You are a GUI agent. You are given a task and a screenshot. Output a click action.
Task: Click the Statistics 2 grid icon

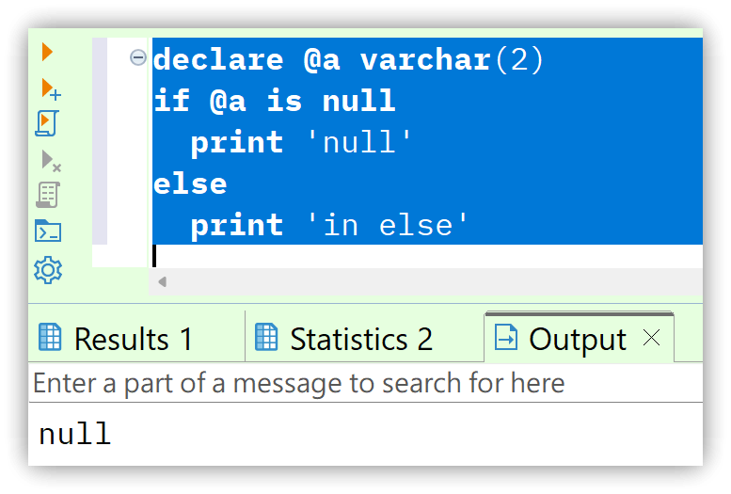(x=266, y=337)
